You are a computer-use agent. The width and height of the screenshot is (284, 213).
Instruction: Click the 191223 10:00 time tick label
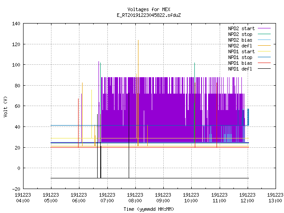(x=191, y=198)
